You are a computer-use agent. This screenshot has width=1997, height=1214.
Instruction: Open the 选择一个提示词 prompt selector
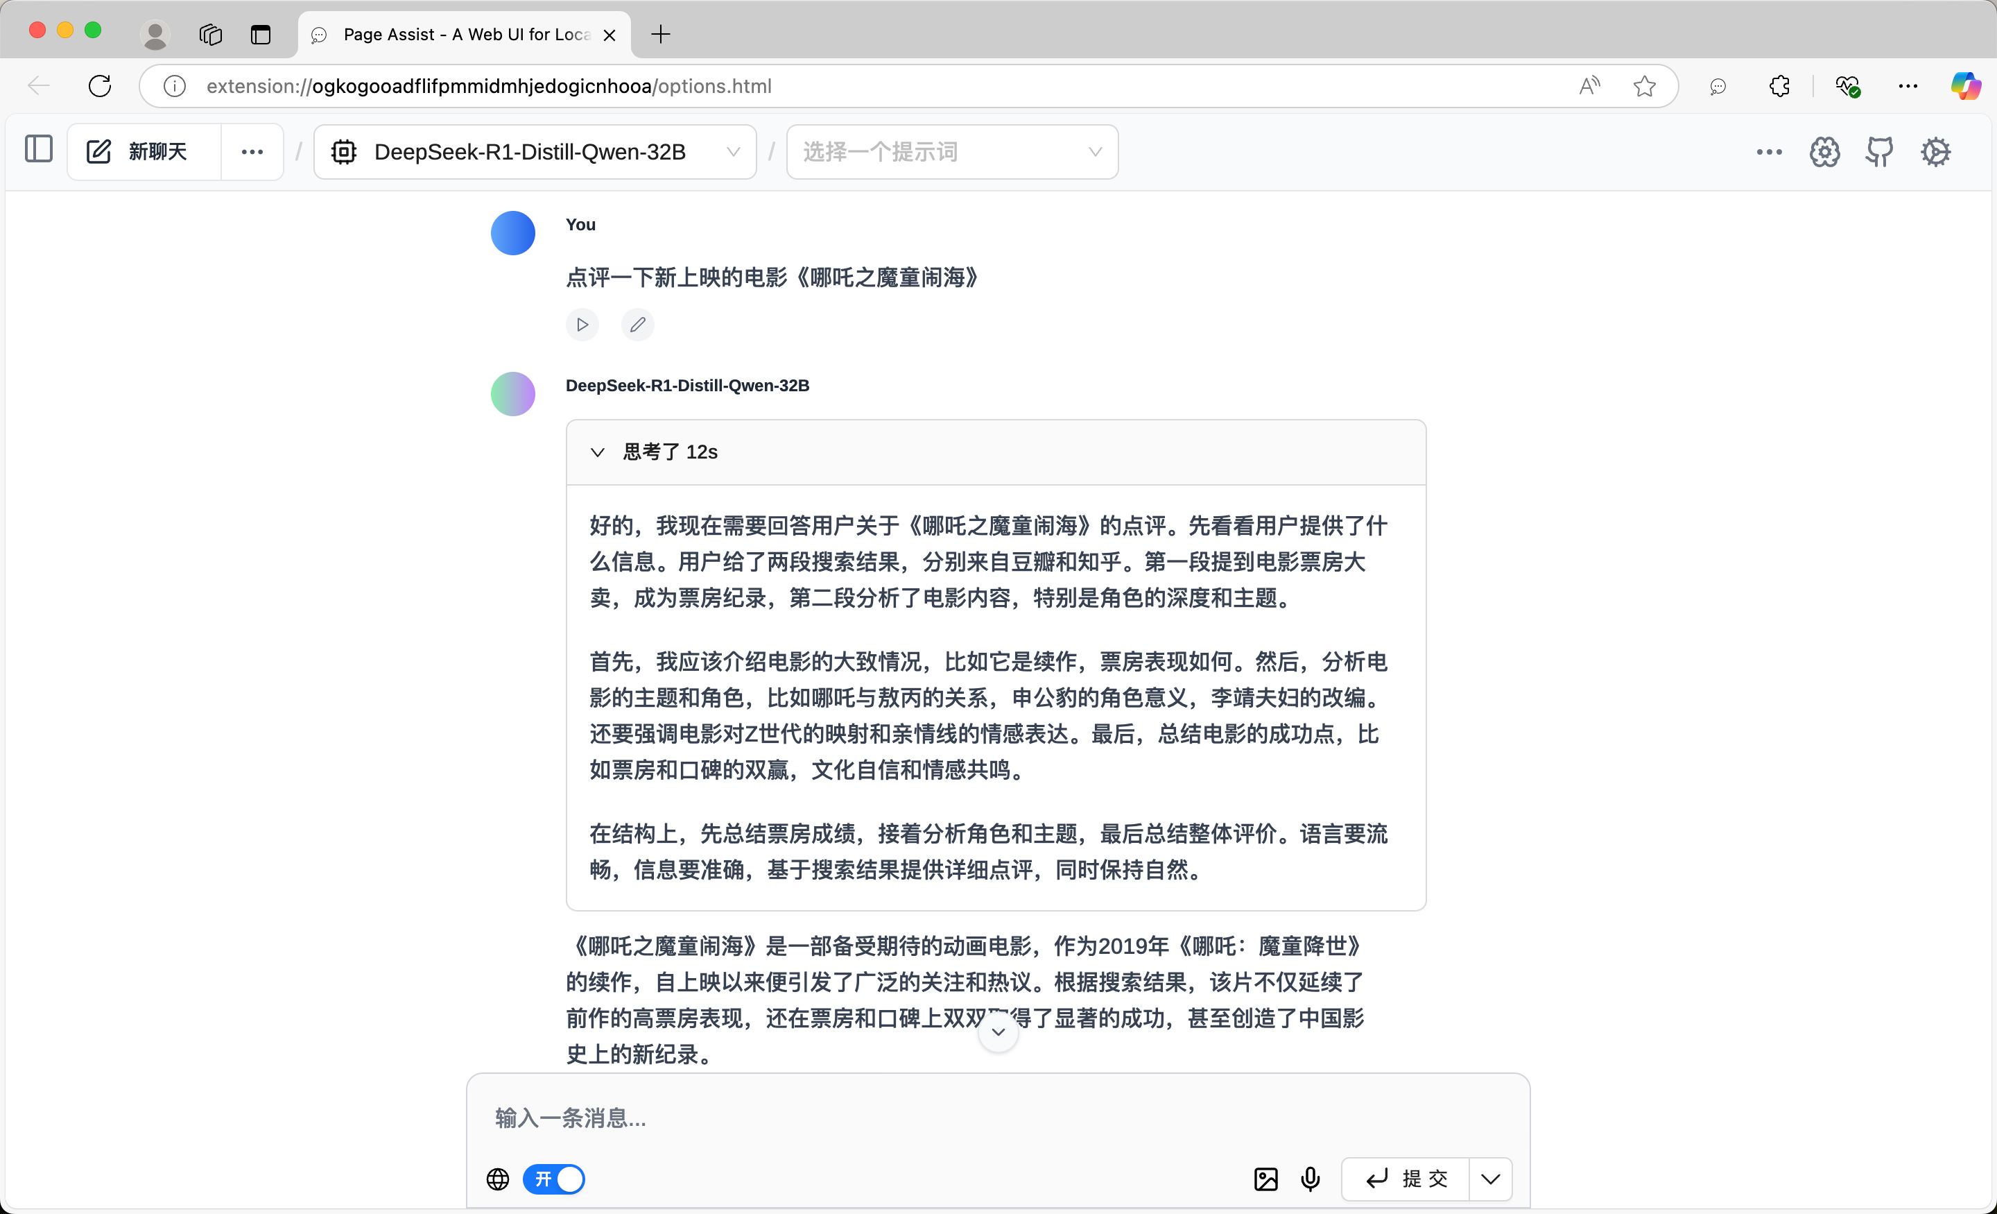click(952, 152)
